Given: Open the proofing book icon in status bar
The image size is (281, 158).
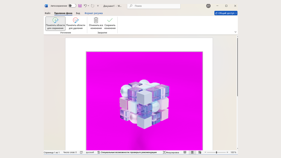Looking at the screenshot, I should 81,152.
